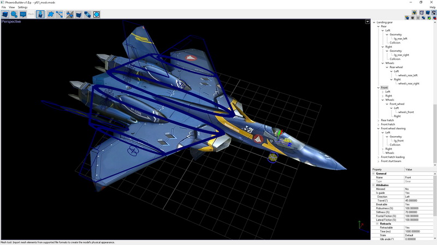Click the Stiffness (%) value field
Image resolution: width=437 pixels, height=245 pixels.
[x=420, y=212]
